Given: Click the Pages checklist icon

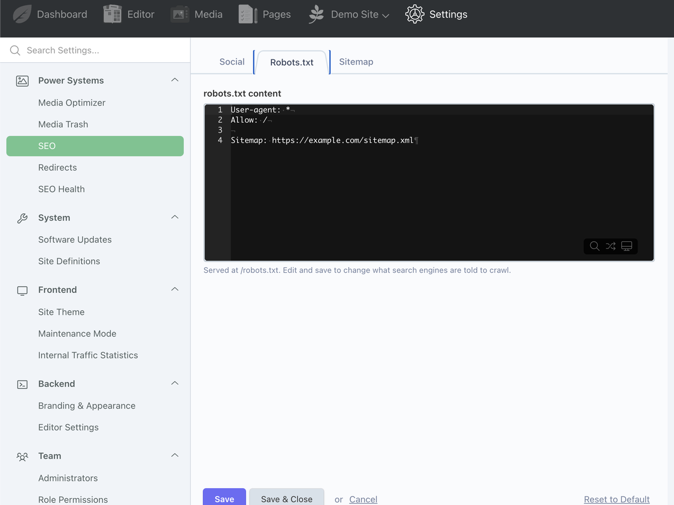Looking at the screenshot, I should pos(247,15).
